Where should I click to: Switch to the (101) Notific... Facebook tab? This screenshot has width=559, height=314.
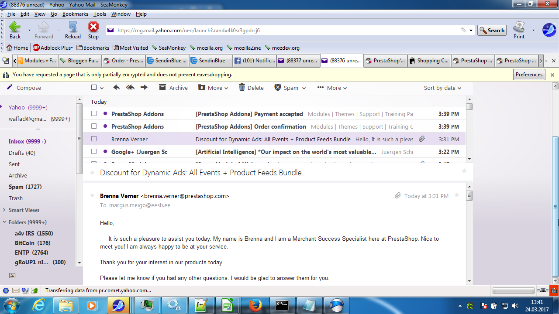(x=255, y=61)
